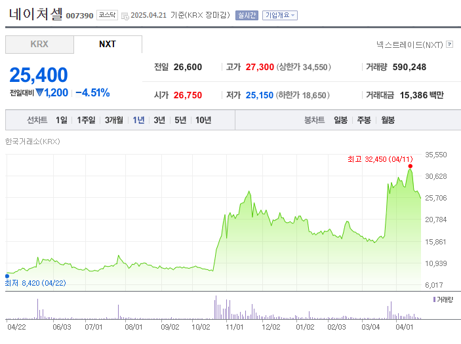Click the 11/01 date axis label
This screenshot has width=461, height=344.
click(x=235, y=327)
